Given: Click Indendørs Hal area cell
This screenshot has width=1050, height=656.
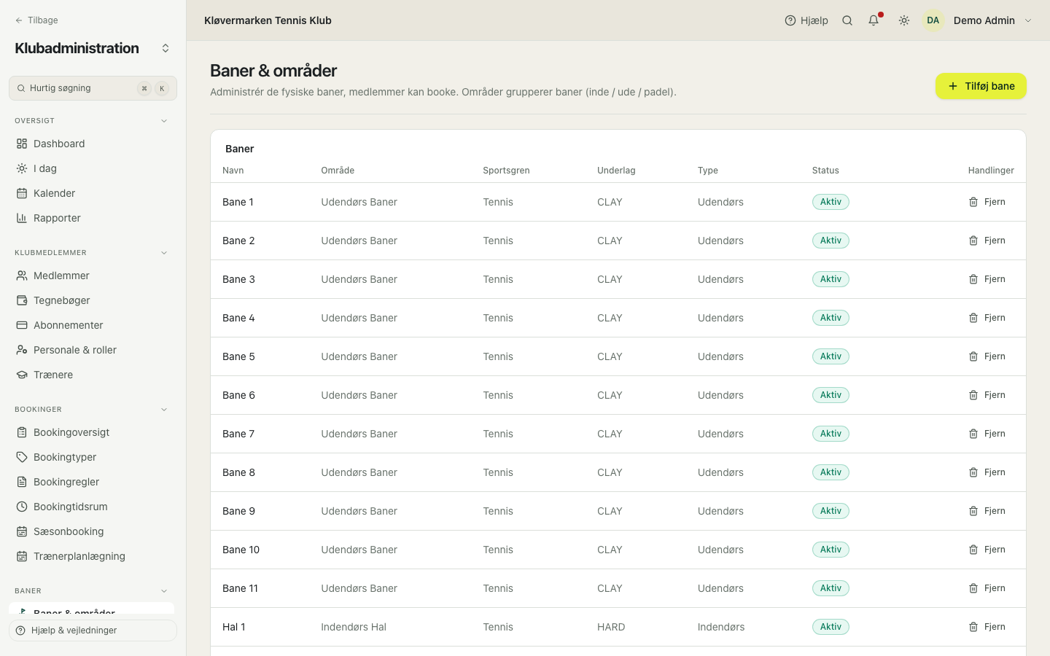Looking at the screenshot, I should point(354,627).
